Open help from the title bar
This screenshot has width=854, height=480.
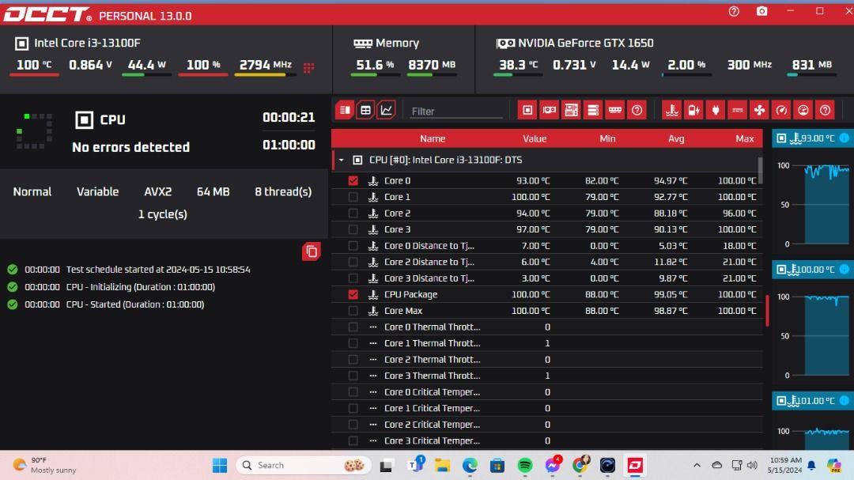(x=734, y=12)
